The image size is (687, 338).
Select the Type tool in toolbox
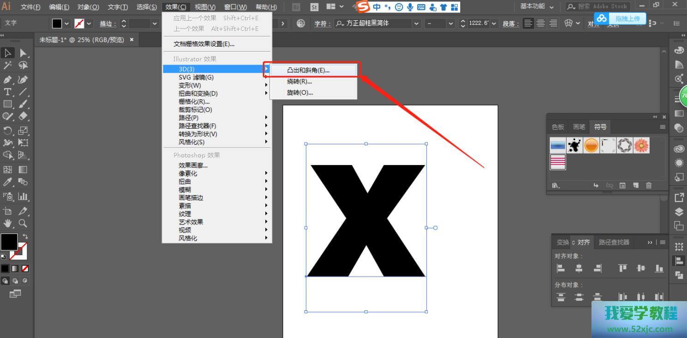pyautogui.click(x=8, y=92)
